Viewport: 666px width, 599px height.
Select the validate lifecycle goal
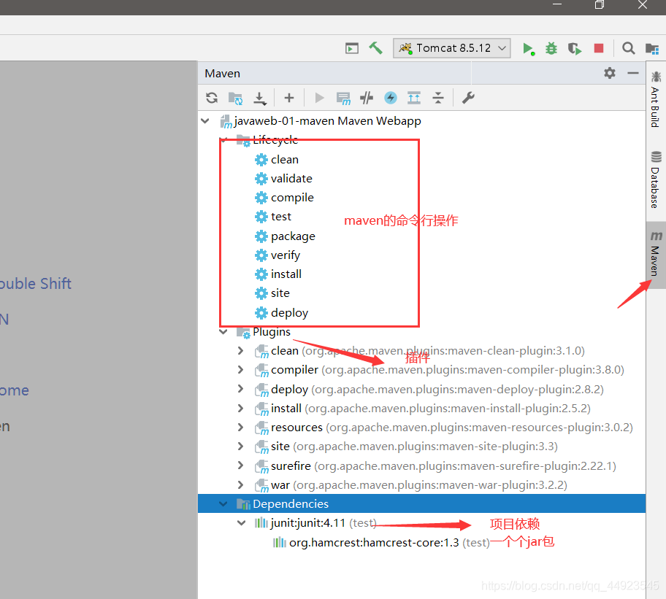[283, 179]
